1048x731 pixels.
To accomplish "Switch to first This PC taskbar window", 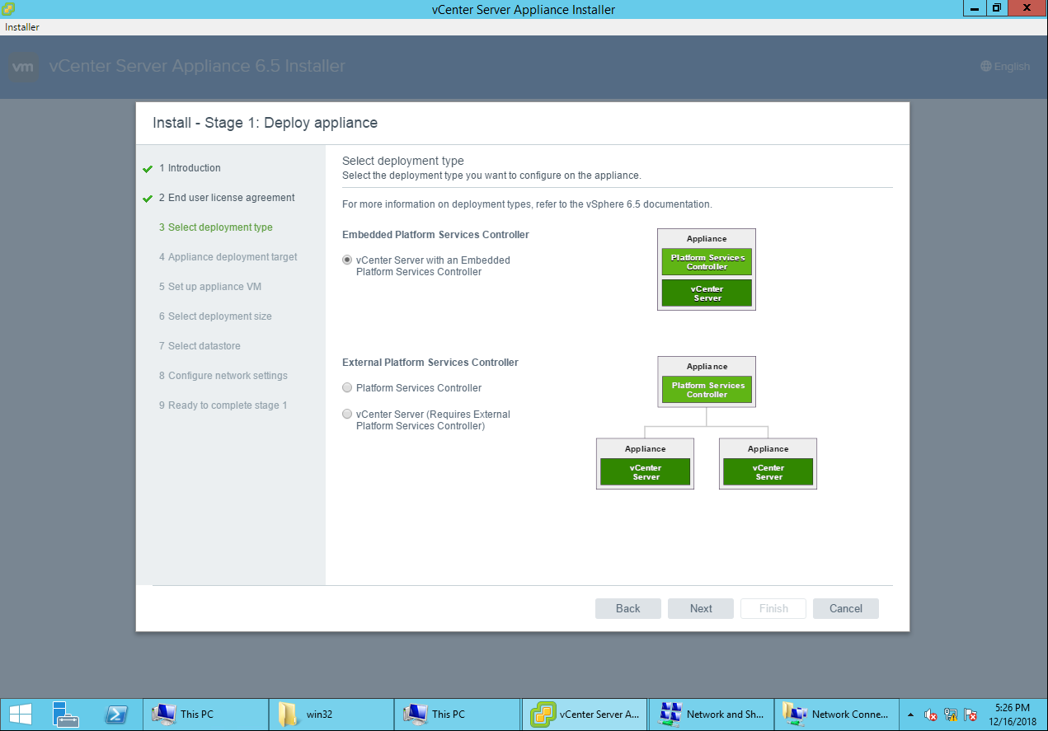I will [x=206, y=714].
